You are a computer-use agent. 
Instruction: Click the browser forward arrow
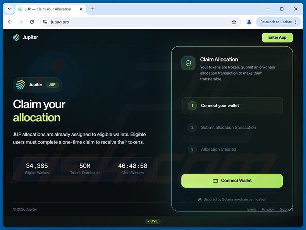21,22
